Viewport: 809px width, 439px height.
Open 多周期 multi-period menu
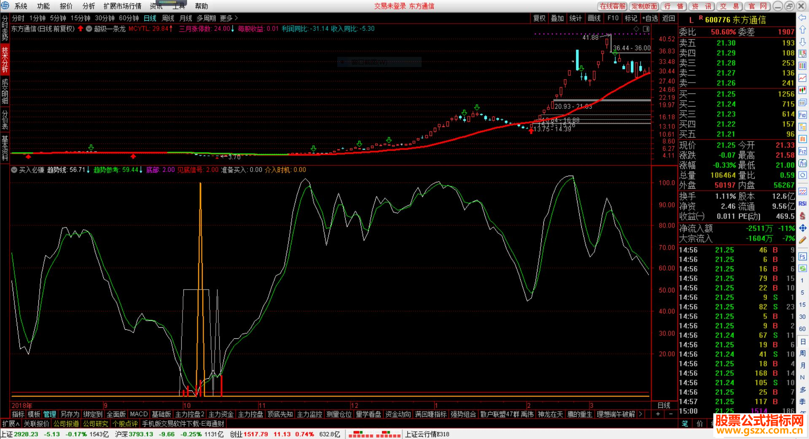206,18
